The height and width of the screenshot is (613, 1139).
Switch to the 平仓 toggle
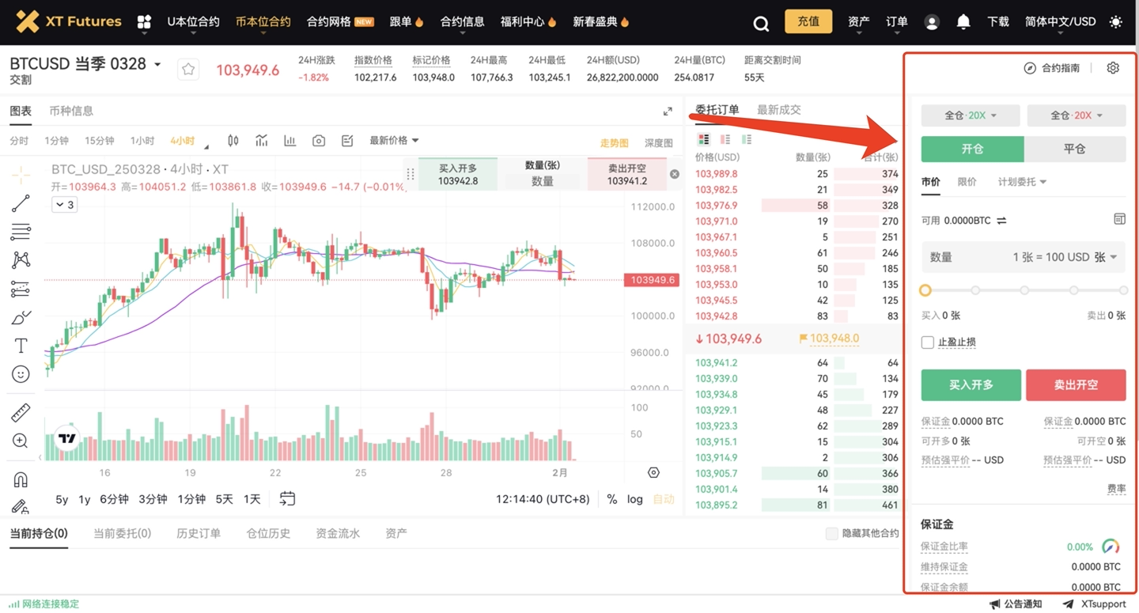[x=1074, y=149]
